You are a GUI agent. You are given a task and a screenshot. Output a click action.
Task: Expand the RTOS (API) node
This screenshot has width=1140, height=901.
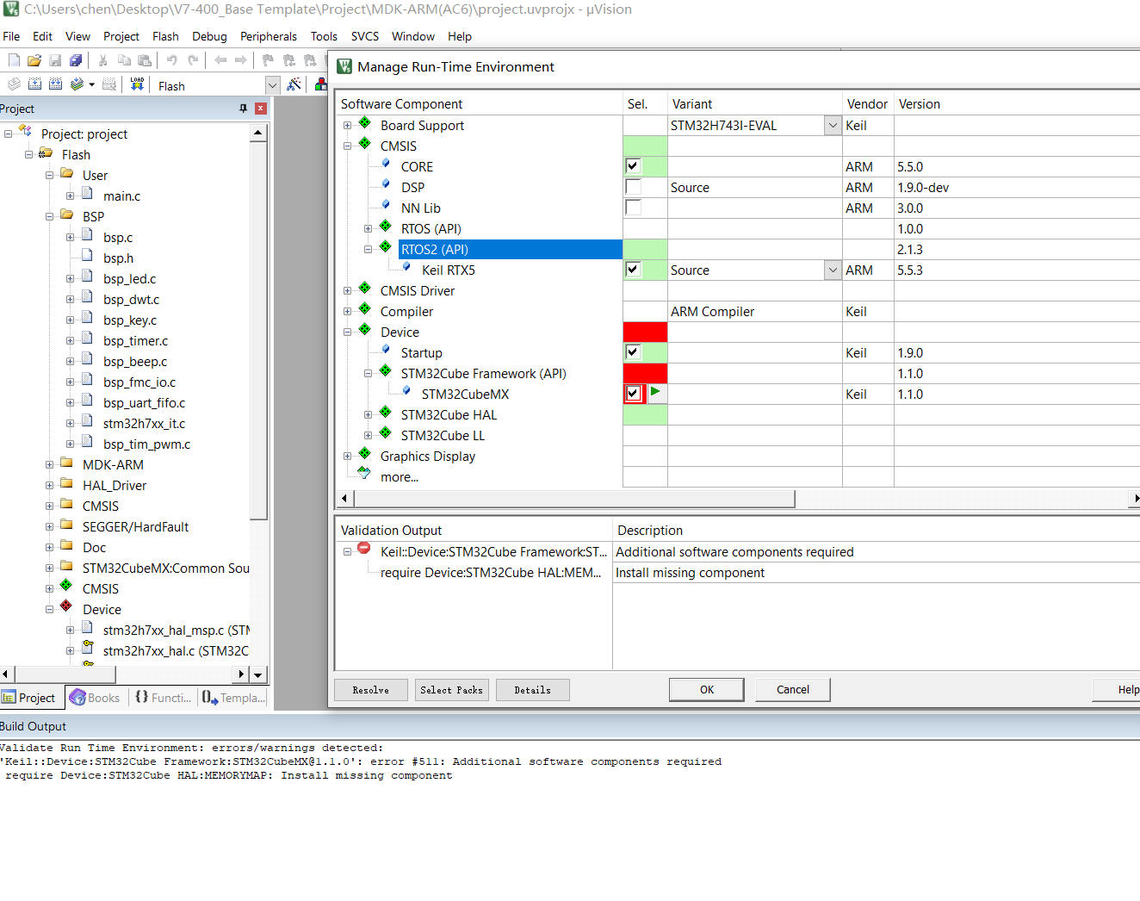coord(369,228)
